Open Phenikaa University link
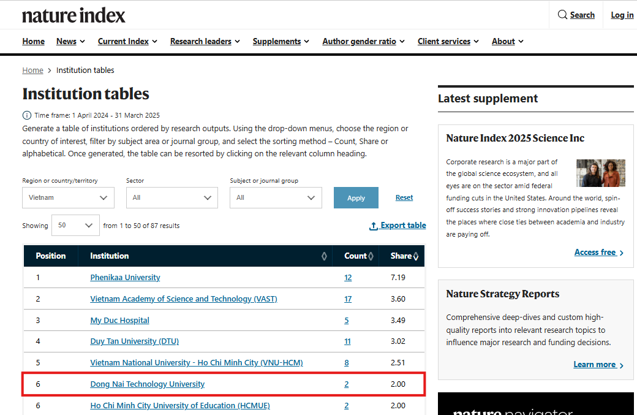Screen dimensions: 637x415 [x=125, y=278]
